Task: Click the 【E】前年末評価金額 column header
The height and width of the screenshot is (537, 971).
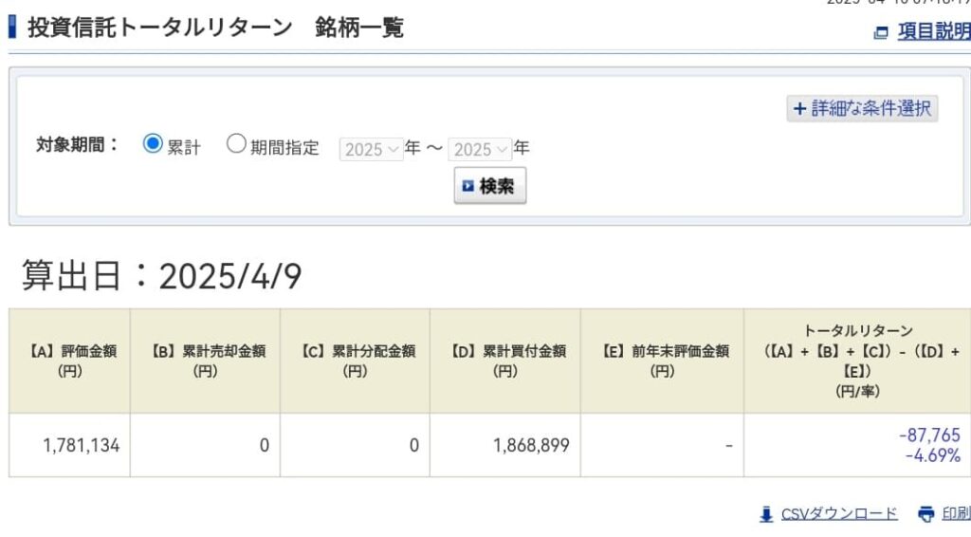Action: (662, 361)
